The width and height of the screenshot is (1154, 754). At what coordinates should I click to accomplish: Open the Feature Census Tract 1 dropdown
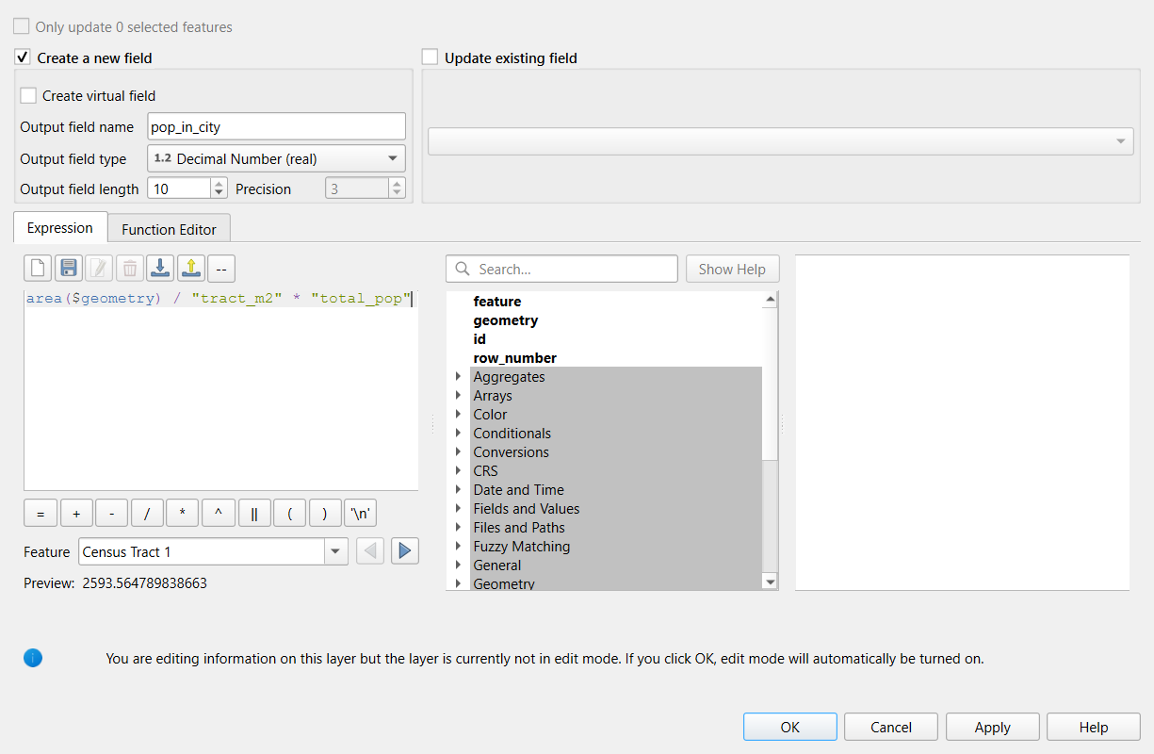(213, 551)
